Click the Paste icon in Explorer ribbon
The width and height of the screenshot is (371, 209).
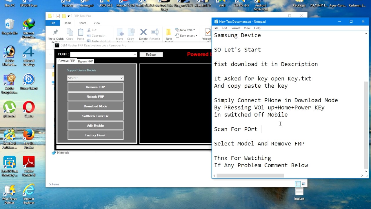[81, 34]
